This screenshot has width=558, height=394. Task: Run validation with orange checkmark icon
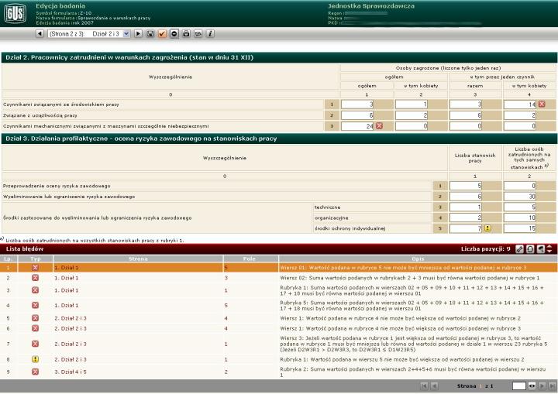click(163, 34)
